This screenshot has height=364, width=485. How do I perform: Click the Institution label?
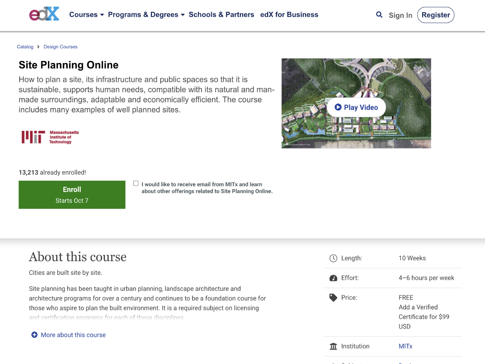click(355, 346)
